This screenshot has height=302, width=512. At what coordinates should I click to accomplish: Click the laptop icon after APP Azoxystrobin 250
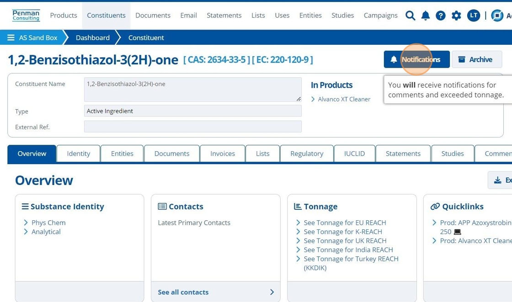[458, 232]
